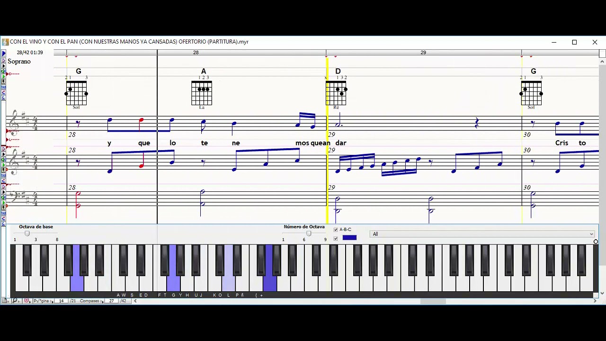Click the Soprano staff green play triangle
Viewport: 606px width, 341px height.
point(4,76)
